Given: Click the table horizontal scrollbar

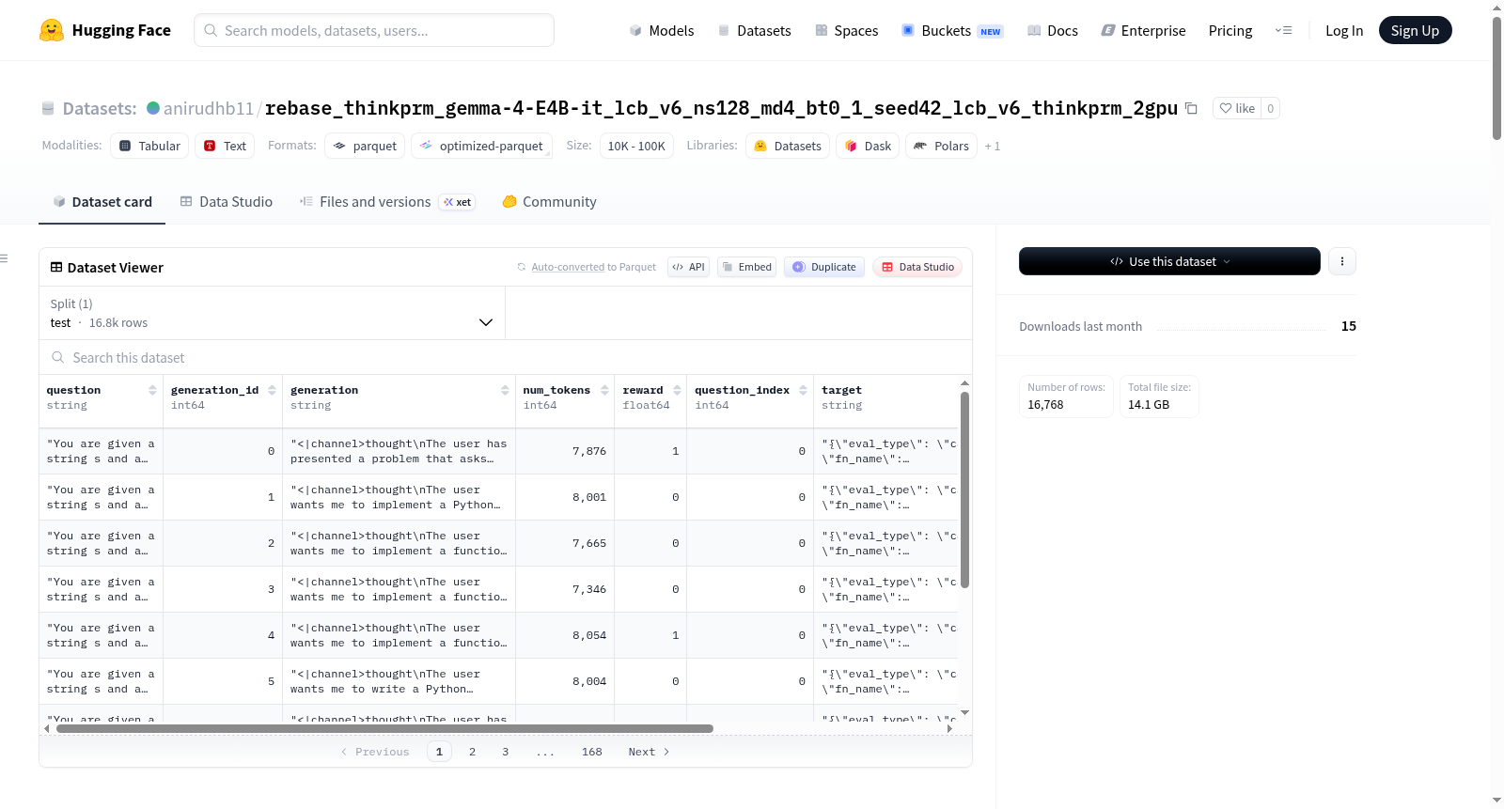Looking at the screenshot, I should (384, 728).
